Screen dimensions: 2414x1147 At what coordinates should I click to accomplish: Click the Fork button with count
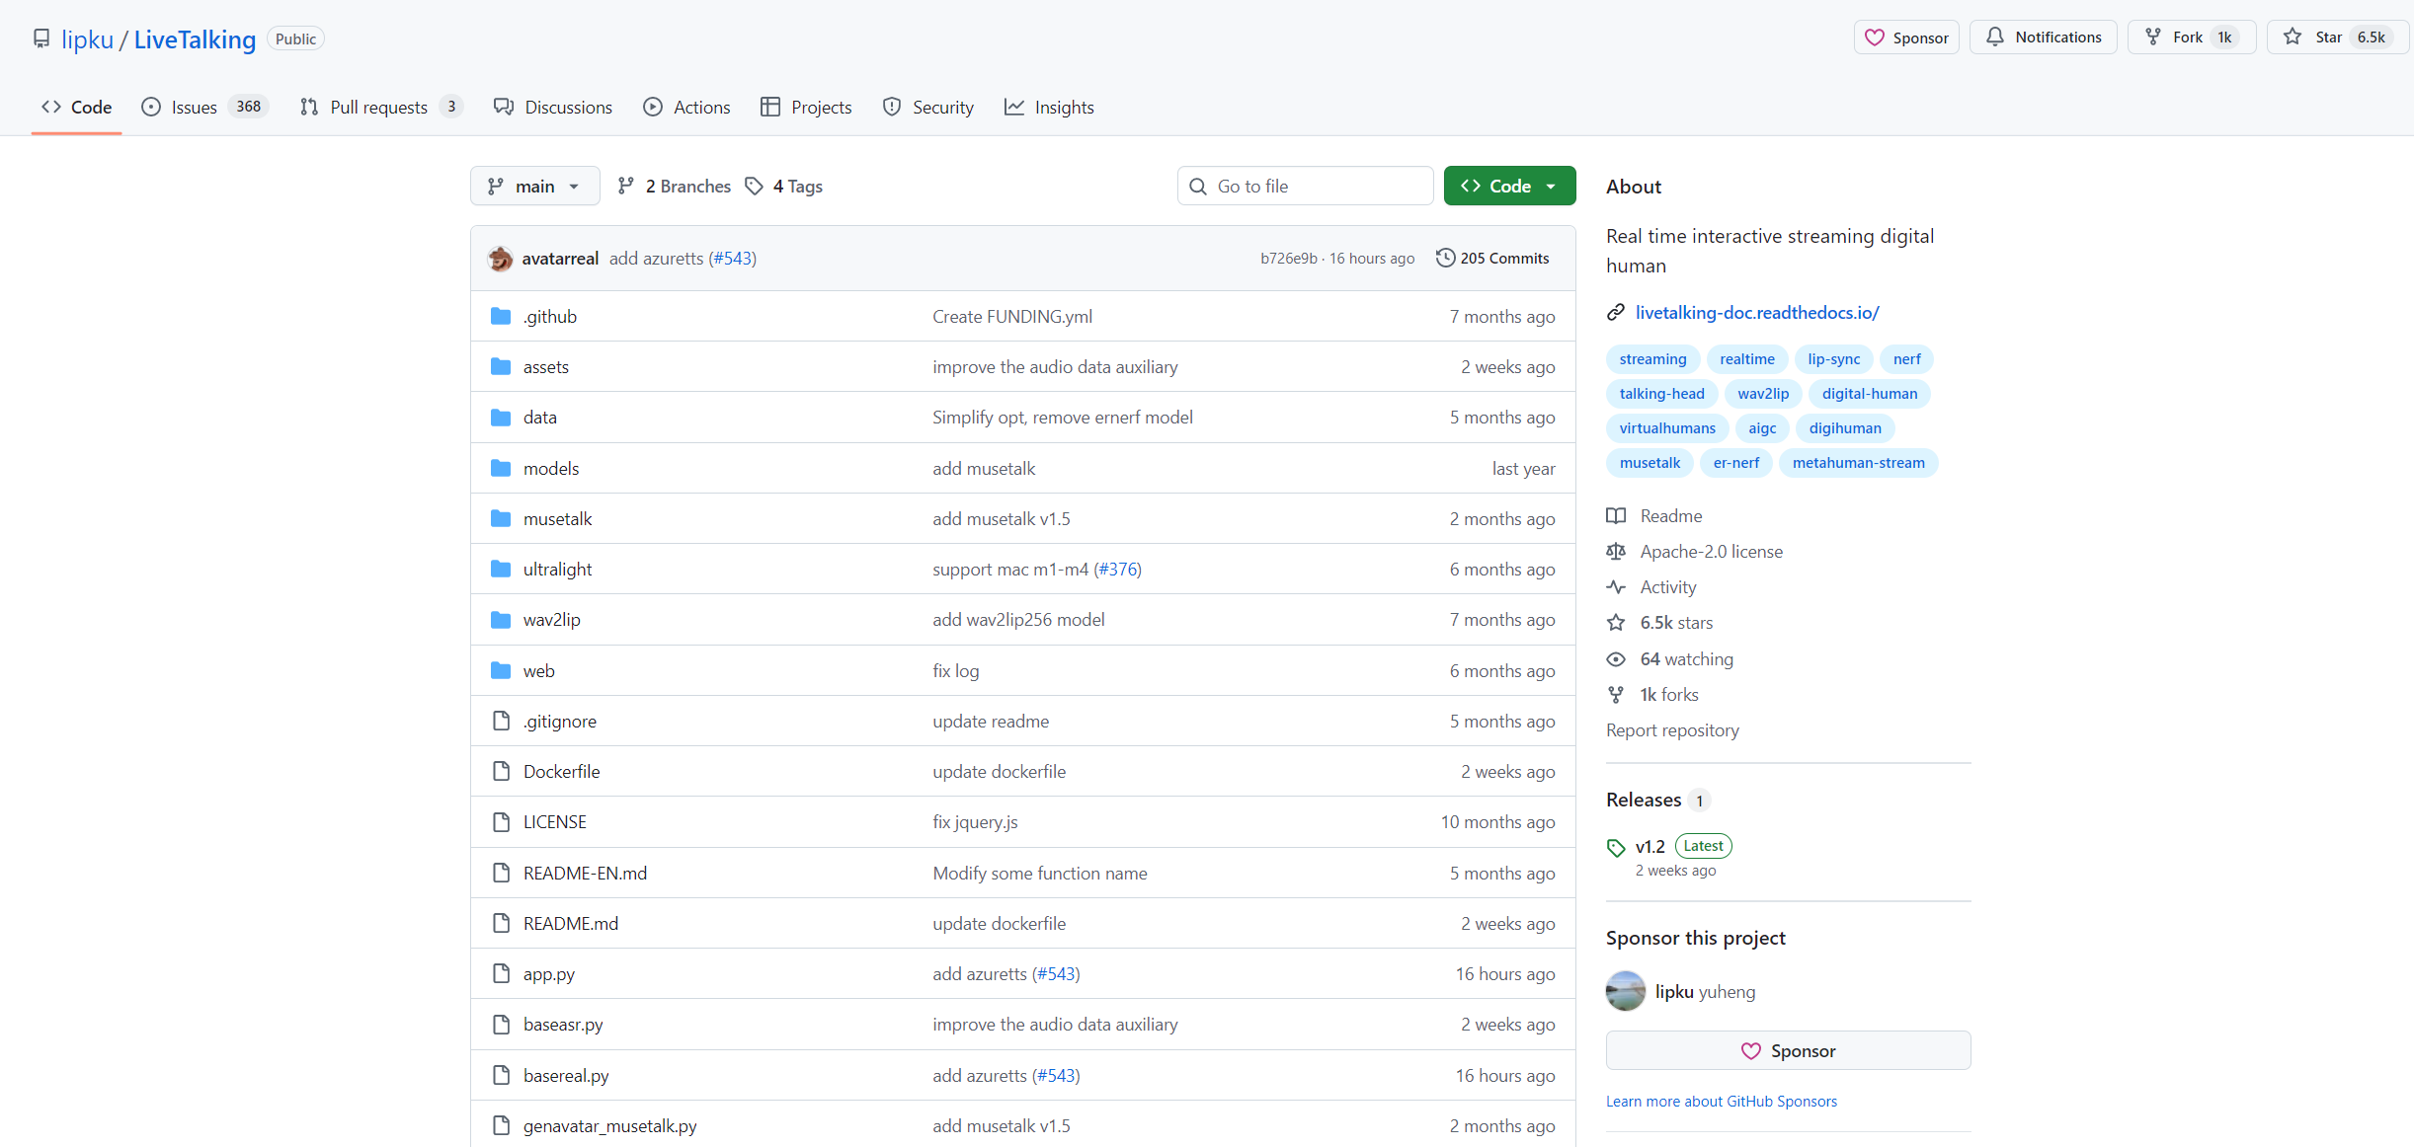pyautogui.click(x=2190, y=38)
